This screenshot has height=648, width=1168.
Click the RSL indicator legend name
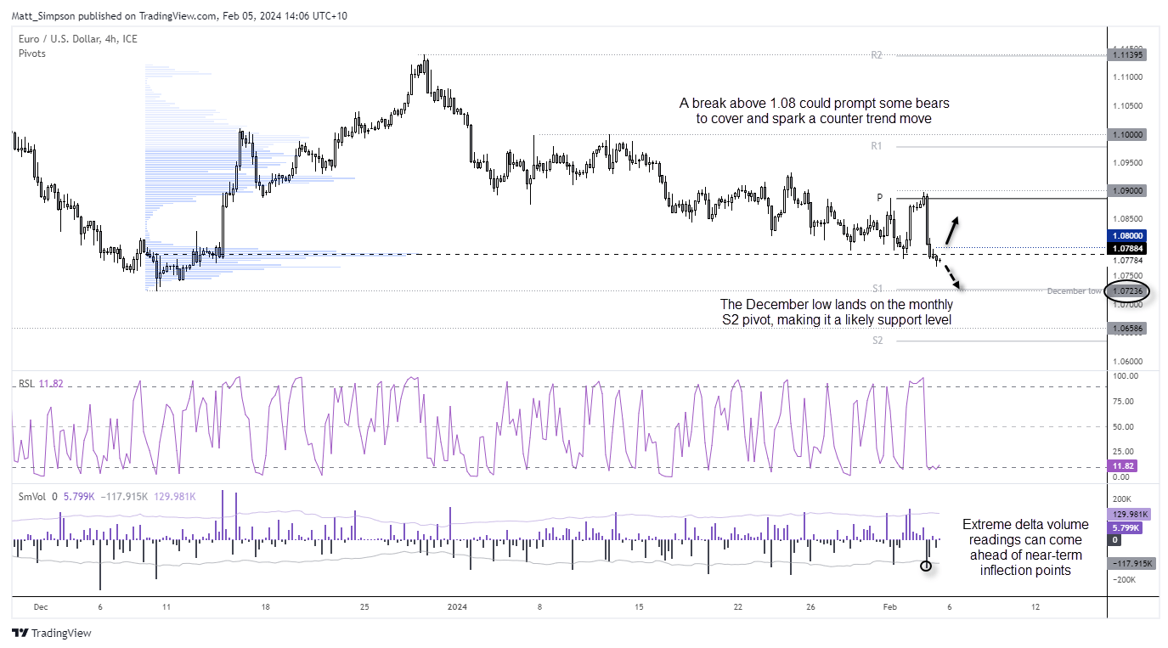[x=26, y=384]
